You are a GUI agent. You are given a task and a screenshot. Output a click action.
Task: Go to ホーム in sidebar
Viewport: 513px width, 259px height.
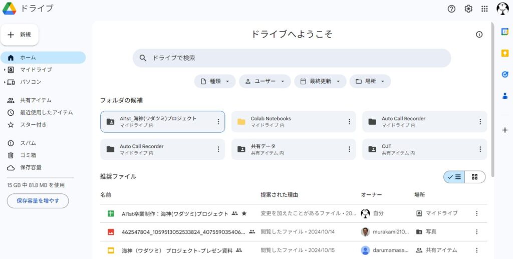(x=43, y=58)
